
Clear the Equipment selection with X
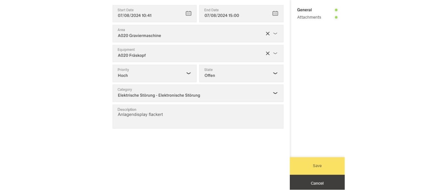pyautogui.click(x=268, y=53)
